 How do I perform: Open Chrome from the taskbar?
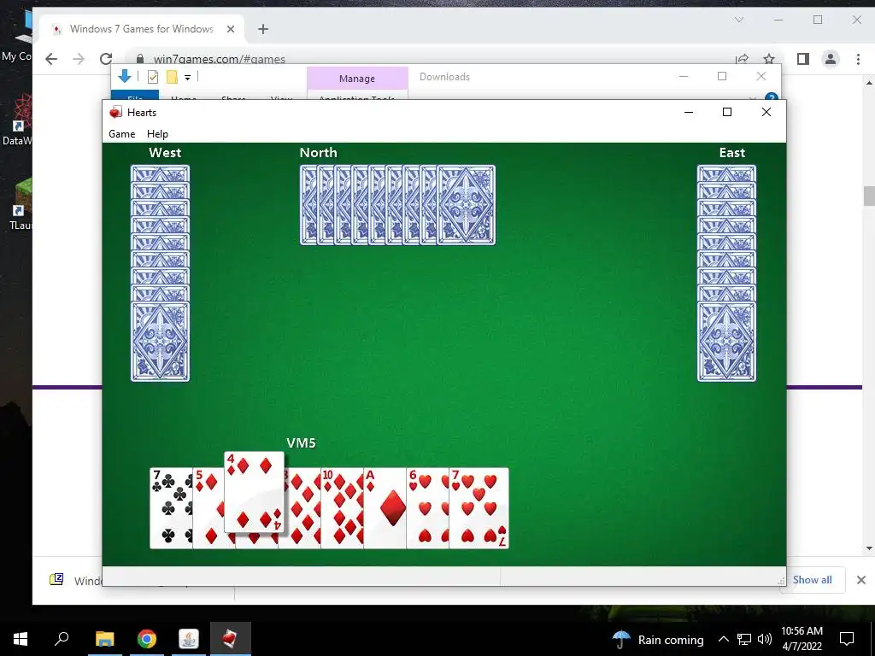(147, 639)
